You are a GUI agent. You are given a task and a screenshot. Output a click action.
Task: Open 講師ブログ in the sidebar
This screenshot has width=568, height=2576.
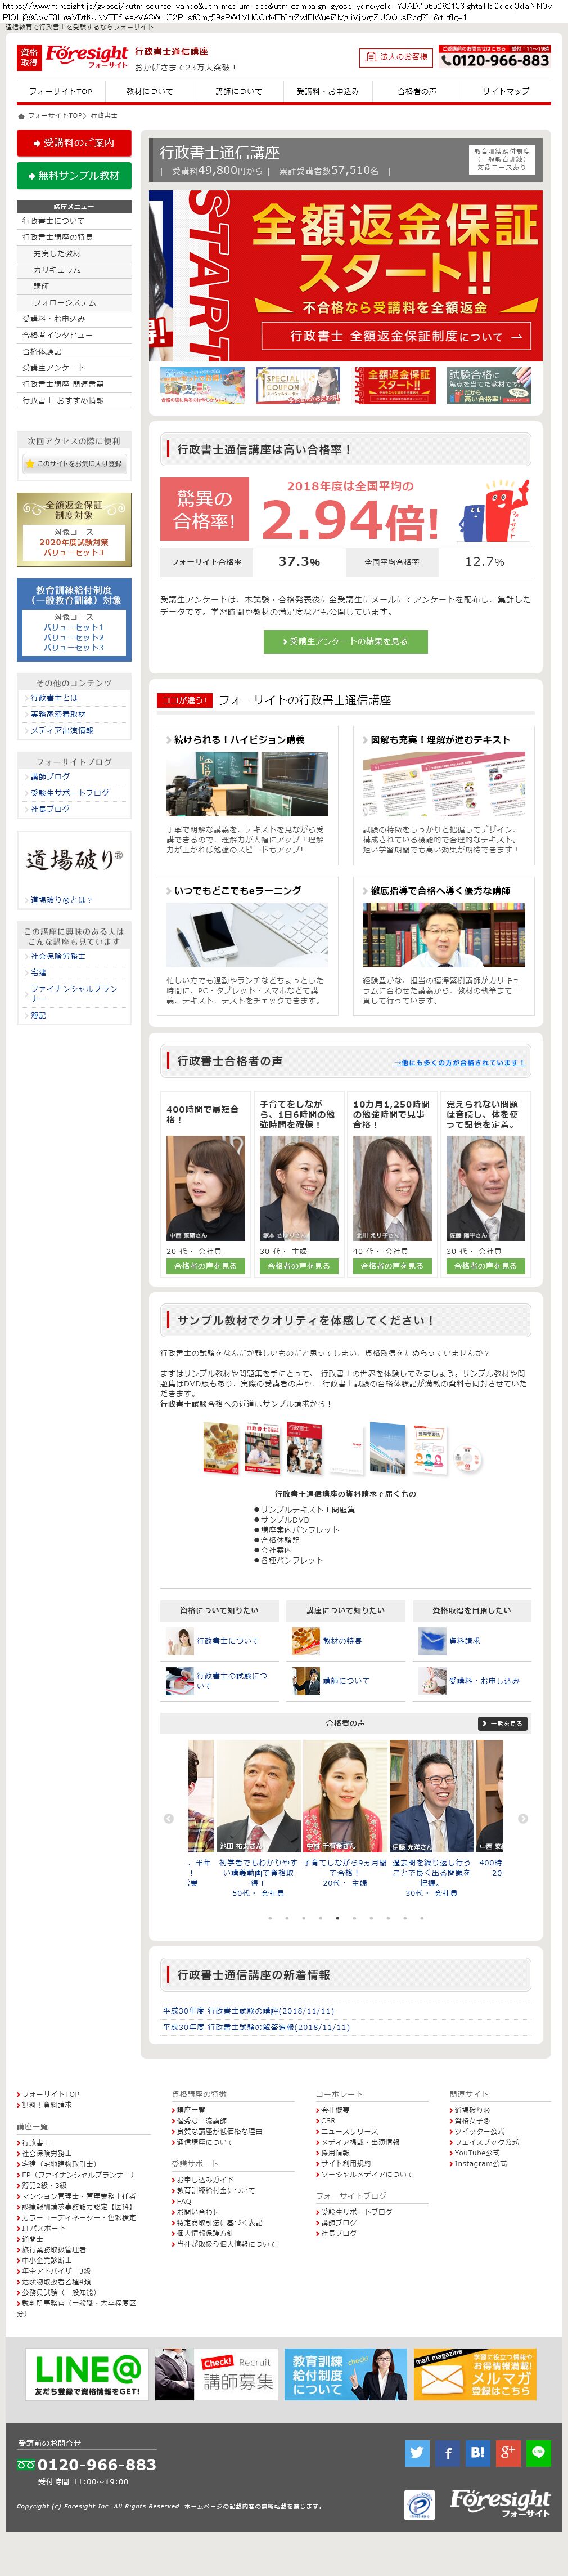[50, 777]
